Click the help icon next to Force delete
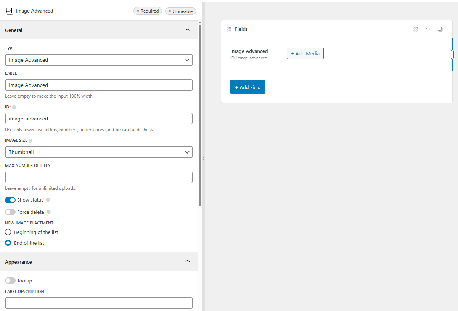This screenshot has height=311, width=458. [48, 212]
